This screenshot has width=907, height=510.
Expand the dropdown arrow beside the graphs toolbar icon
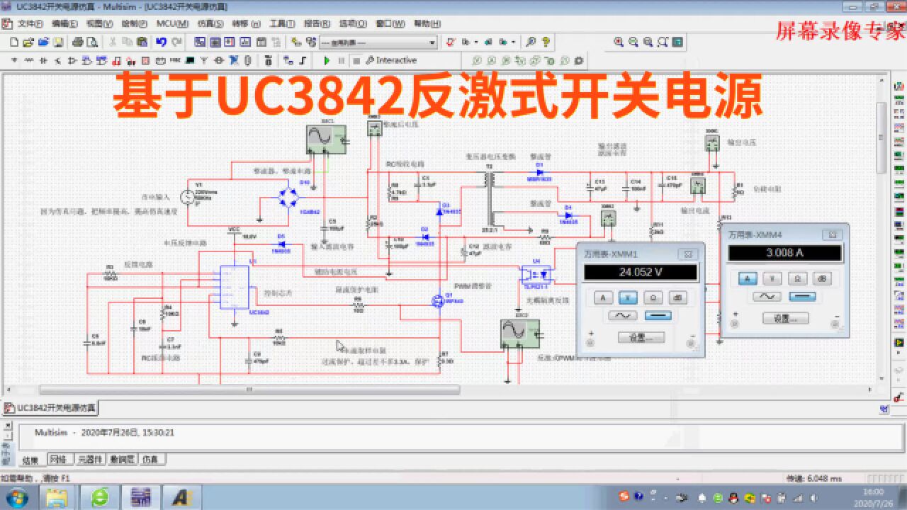tap(475, 41)
